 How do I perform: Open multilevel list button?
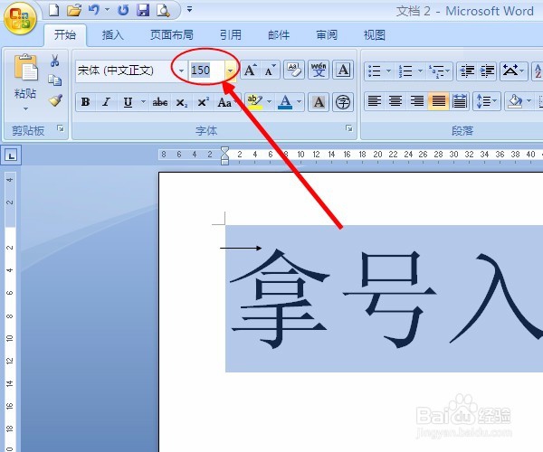(437, 71)
